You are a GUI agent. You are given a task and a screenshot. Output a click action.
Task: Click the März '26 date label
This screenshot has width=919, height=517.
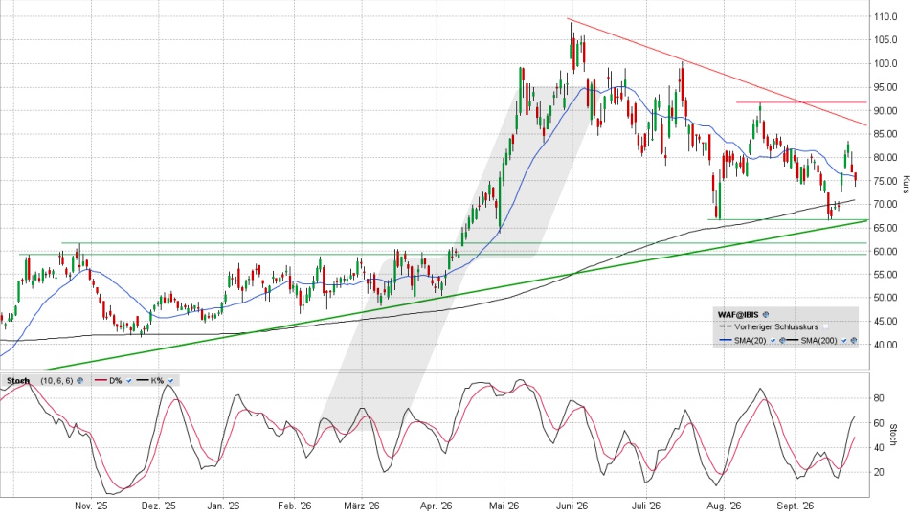click(362, 506)
